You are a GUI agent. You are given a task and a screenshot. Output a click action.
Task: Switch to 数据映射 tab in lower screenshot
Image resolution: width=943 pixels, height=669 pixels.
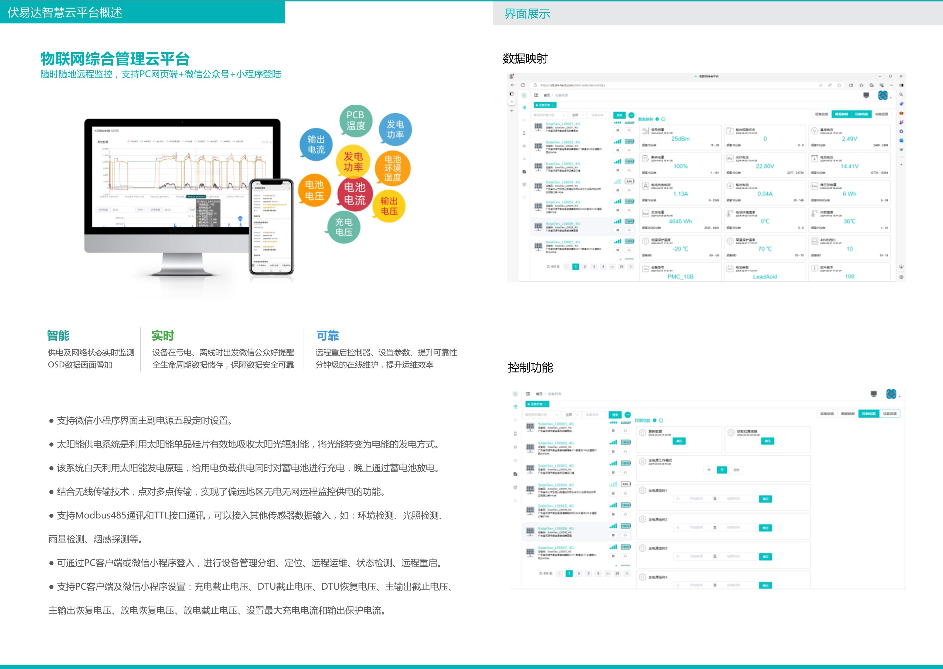pyautogui.click(x=847, y=414)
